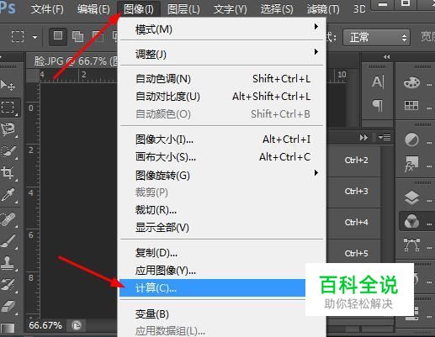Select the Eyedropper tool
The height and width of the screenshot is (337, 435).
[8, 195]
